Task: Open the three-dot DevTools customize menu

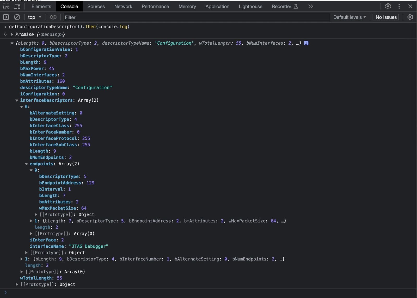Action: (399, 7)
